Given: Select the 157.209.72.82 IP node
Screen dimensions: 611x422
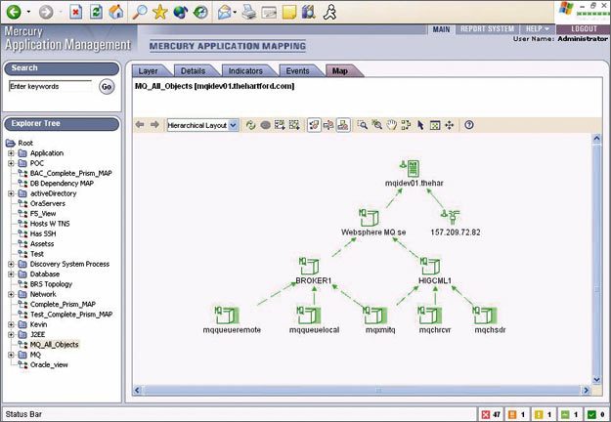Looking at the screenshot, I should (455, 223).
